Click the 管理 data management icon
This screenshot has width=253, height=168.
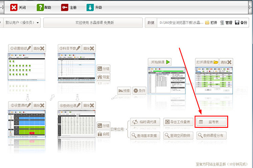[x=222, y=23]
